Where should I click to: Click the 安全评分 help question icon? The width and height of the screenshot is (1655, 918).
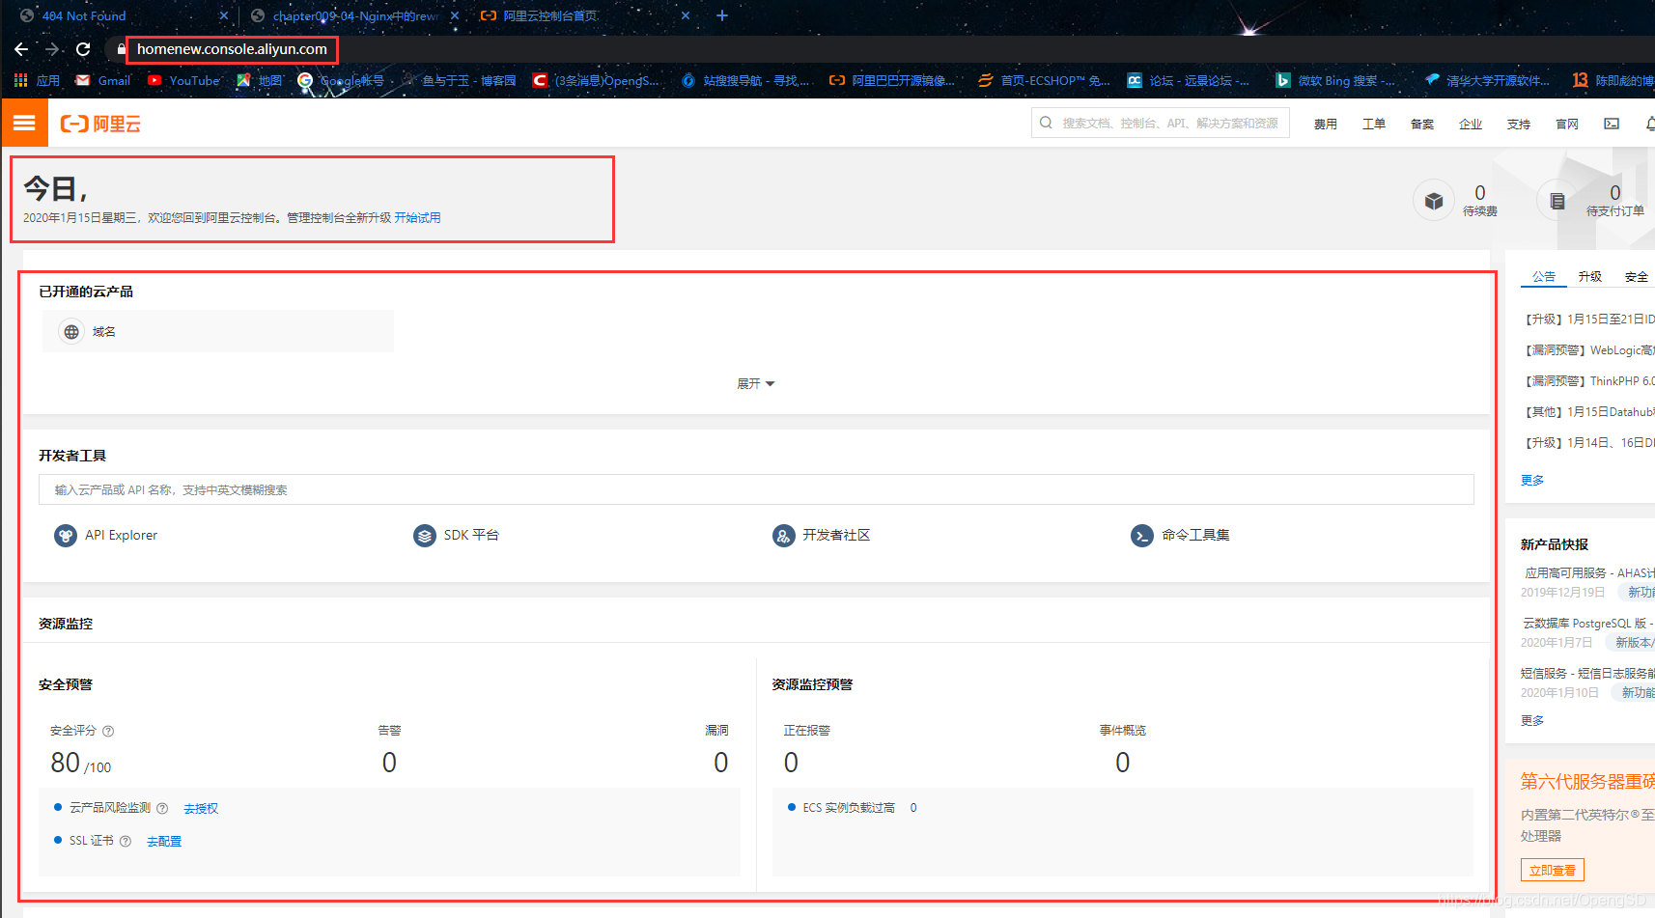[108, 732]
